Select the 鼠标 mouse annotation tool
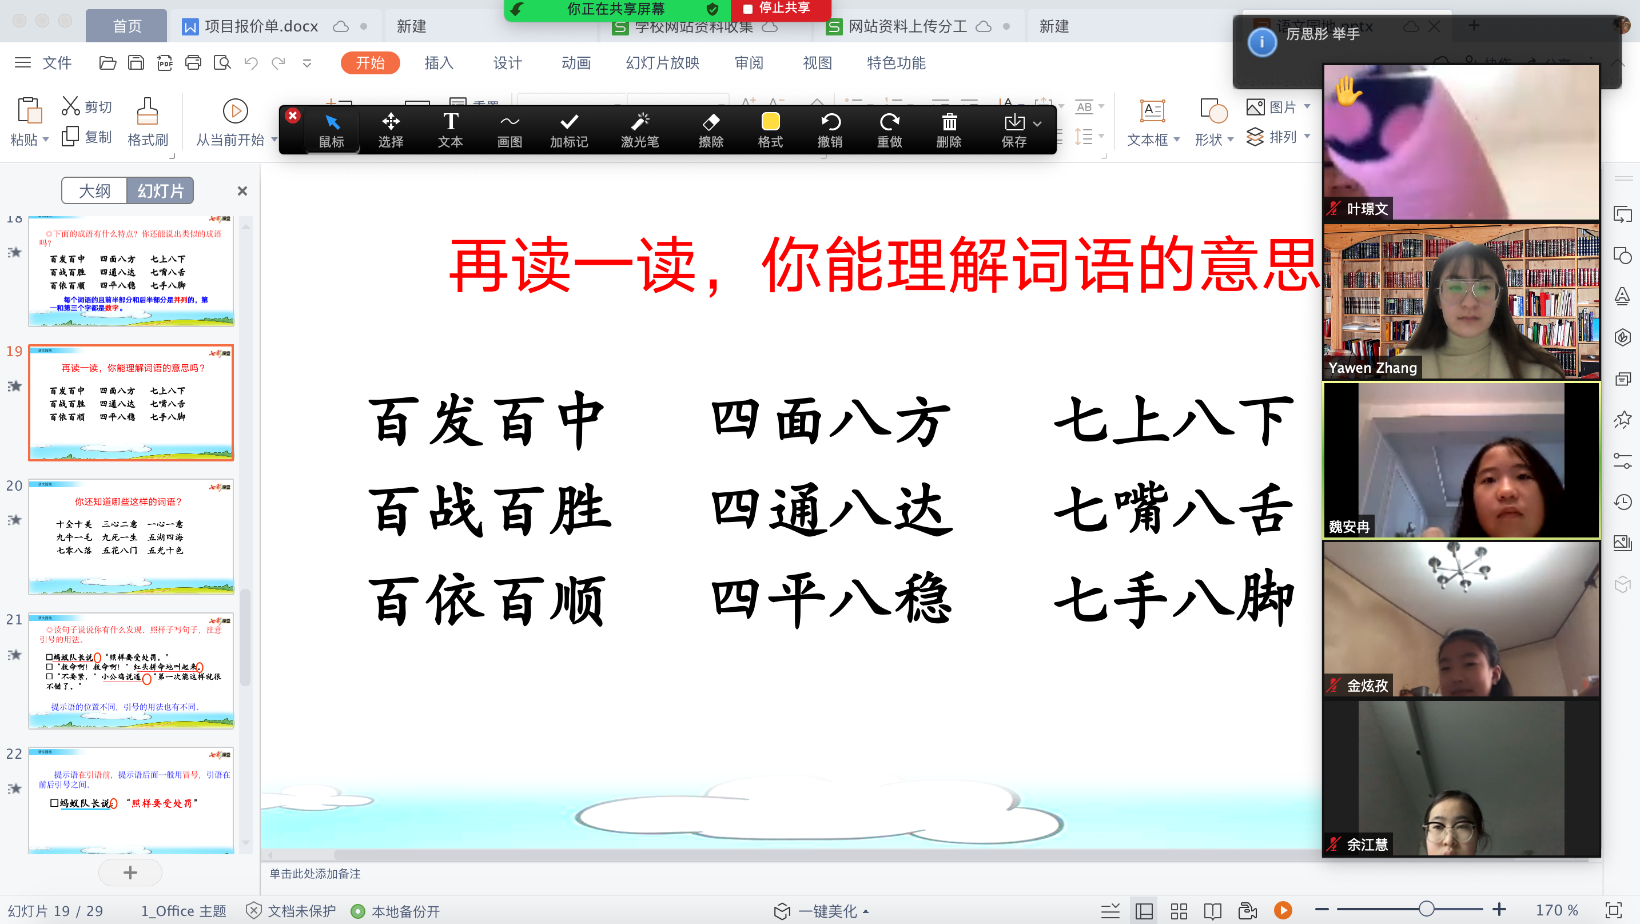The height and width of the screenshot is (924, 1640). coord(331,130)
